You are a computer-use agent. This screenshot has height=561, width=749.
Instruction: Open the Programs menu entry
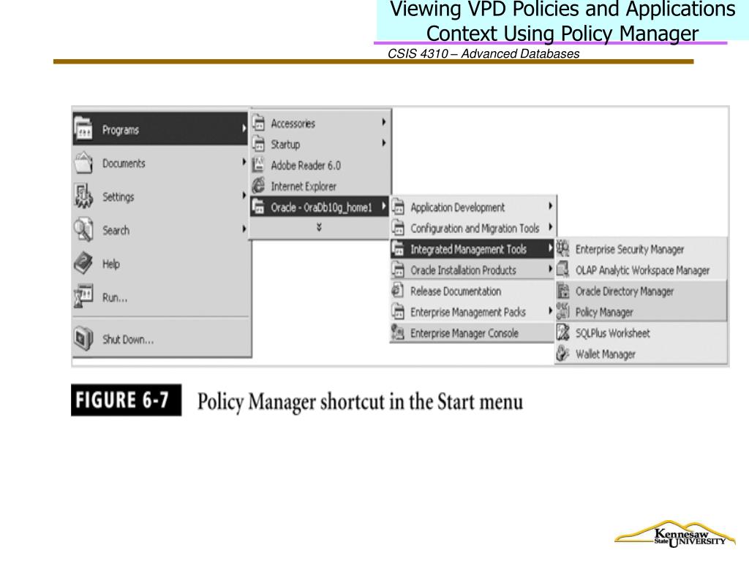click(160, 129)
